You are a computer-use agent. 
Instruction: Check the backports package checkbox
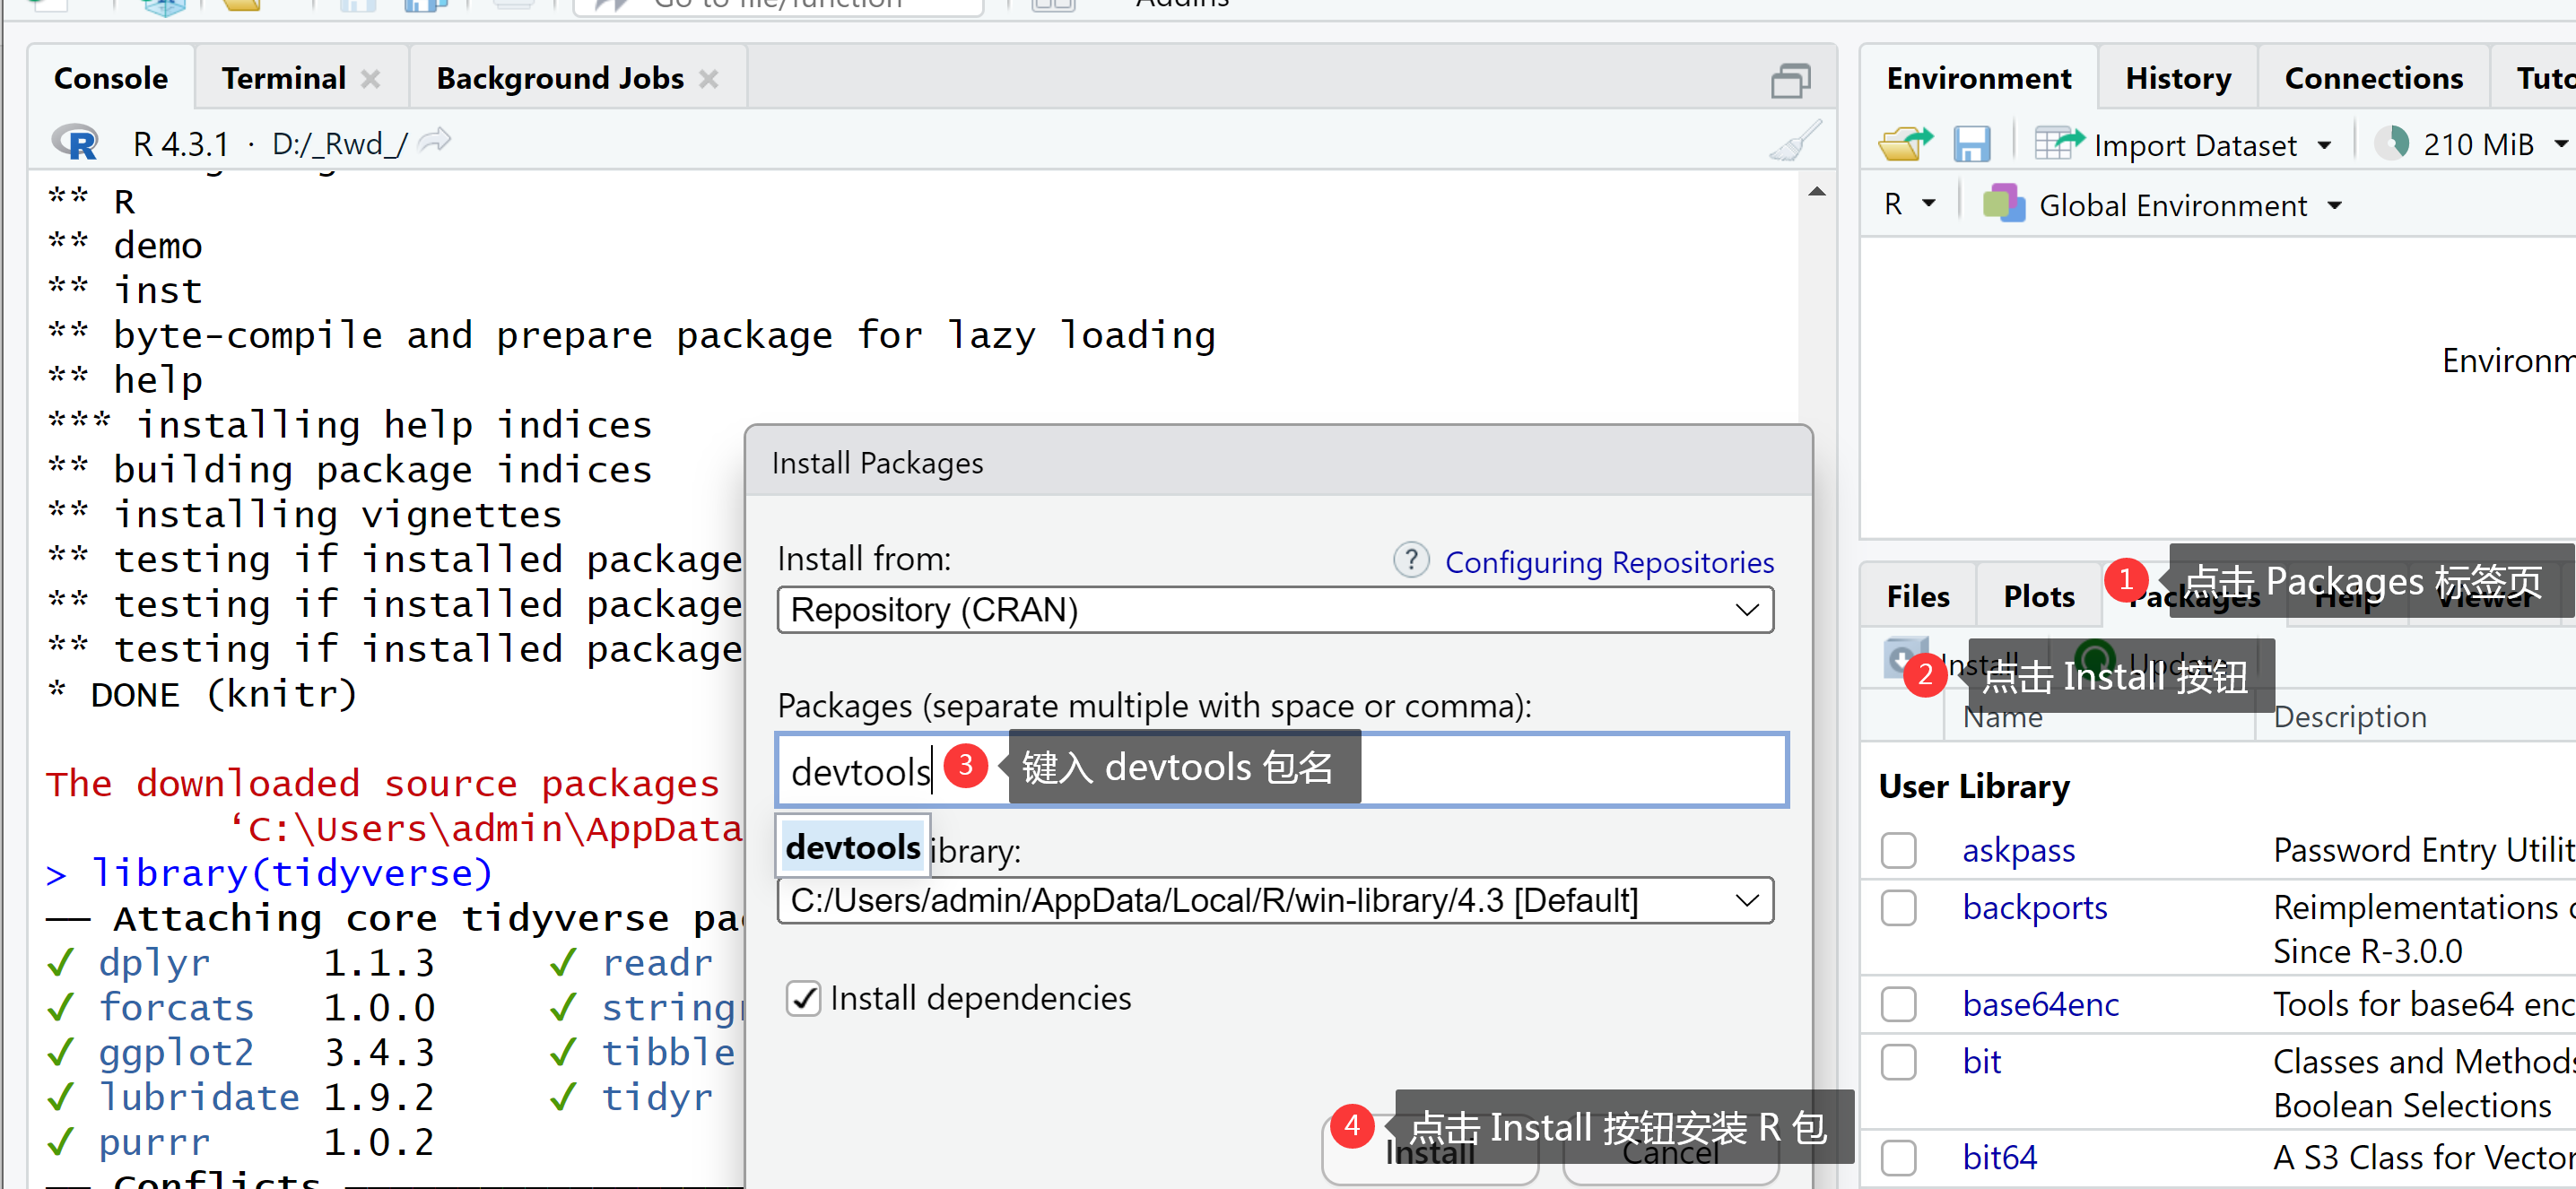[1898, 908]
